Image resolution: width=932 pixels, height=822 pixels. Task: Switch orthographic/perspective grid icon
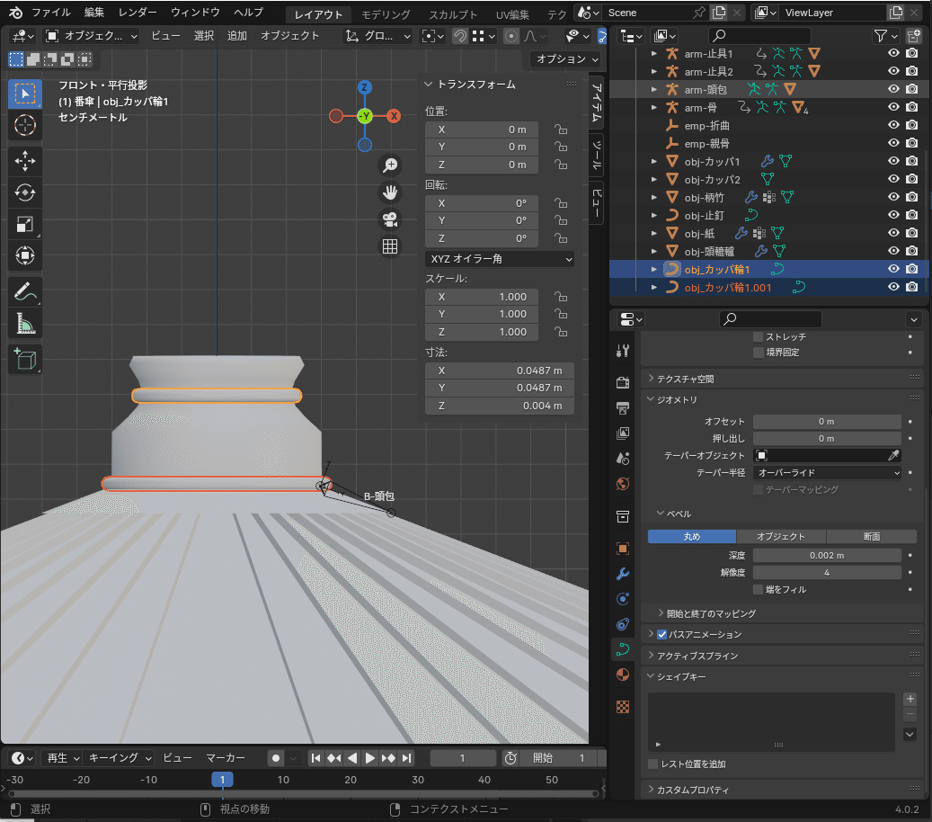[390, 246]
